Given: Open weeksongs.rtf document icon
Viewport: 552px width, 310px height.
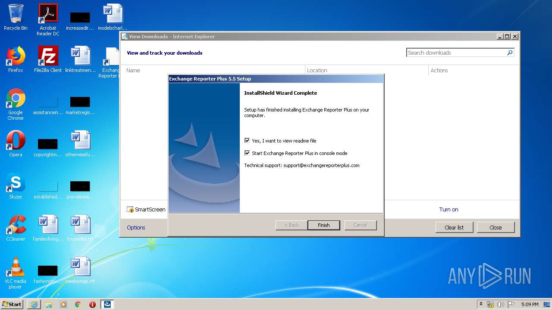Looking at the screenshot, I should click(80, 270).
